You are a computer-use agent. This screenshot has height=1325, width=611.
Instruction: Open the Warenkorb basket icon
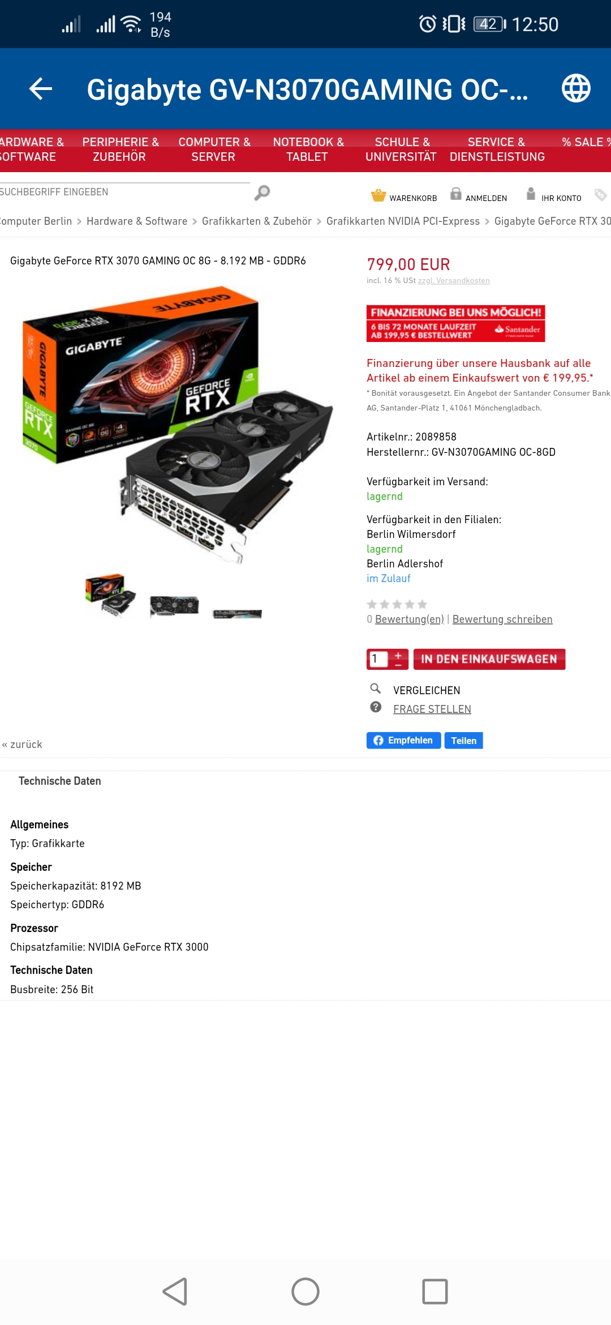[x=378, y=195]
